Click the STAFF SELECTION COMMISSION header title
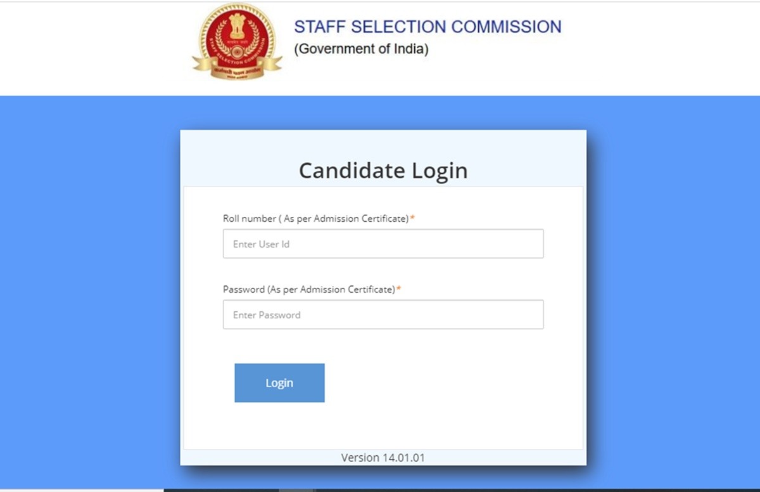760x492 pixels. point(427,27)
